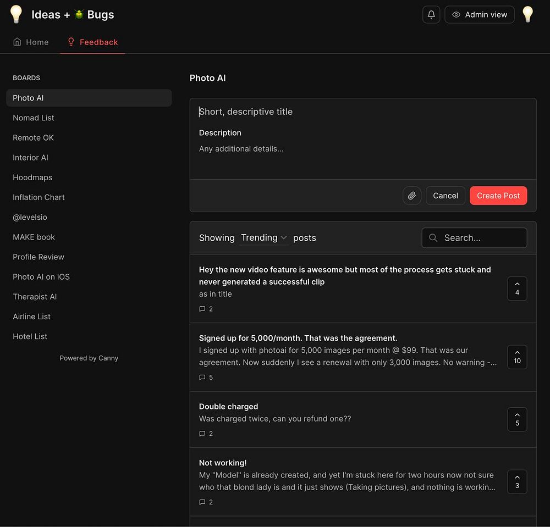Click the Search posts field
Screen dimensions: 550x527
tap(474, 237)
